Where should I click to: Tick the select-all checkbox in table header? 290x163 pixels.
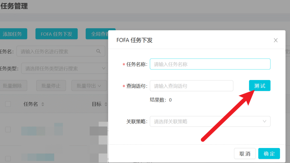[8, 104]
